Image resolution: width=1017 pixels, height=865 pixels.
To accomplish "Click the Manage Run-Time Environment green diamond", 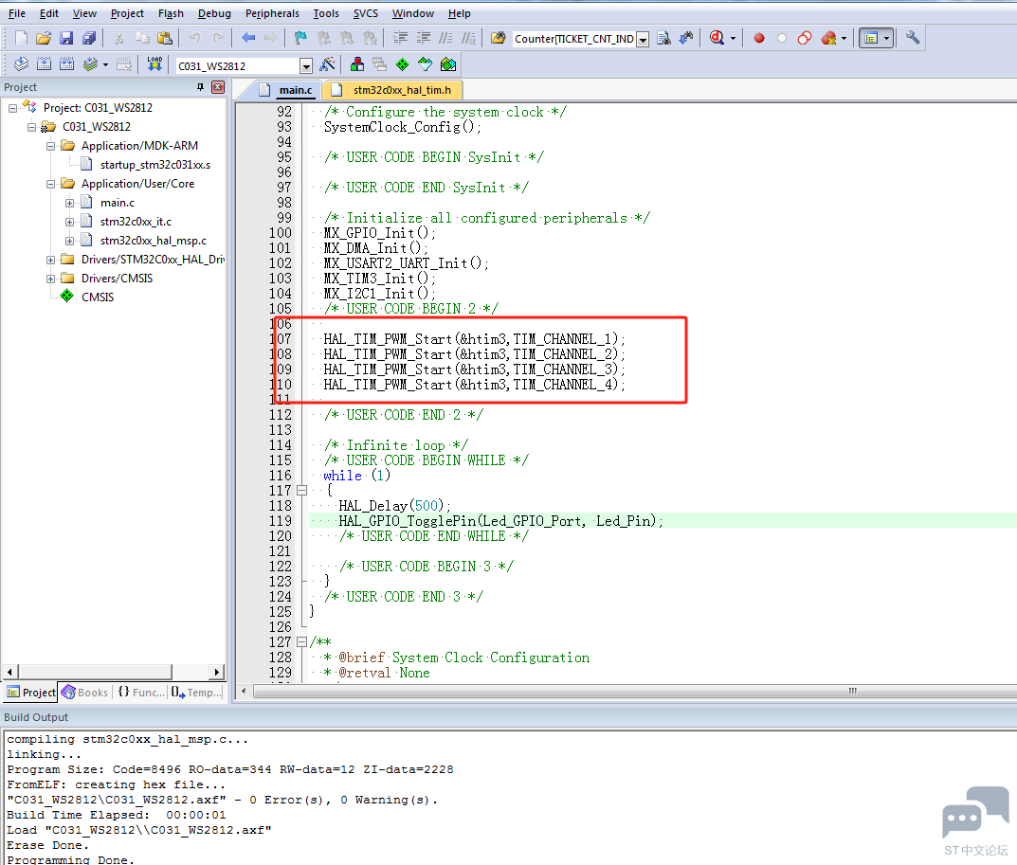I will (x=403, y=64).
